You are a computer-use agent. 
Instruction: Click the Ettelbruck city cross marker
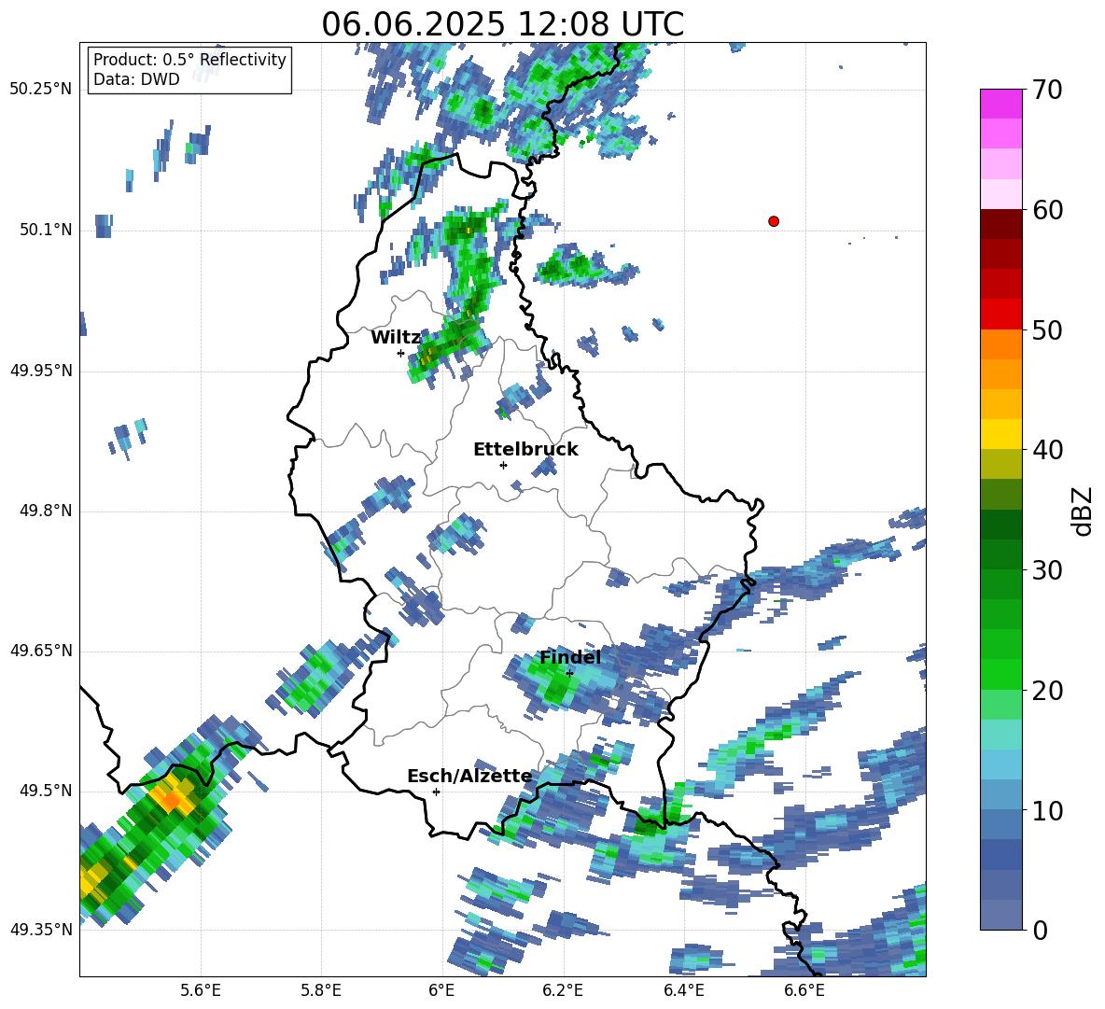coord(503,465)
